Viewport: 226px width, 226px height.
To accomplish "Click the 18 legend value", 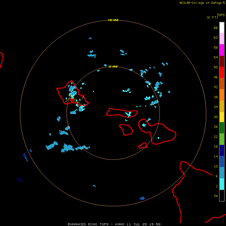I will pyautogui.click(x=216, y=147).
